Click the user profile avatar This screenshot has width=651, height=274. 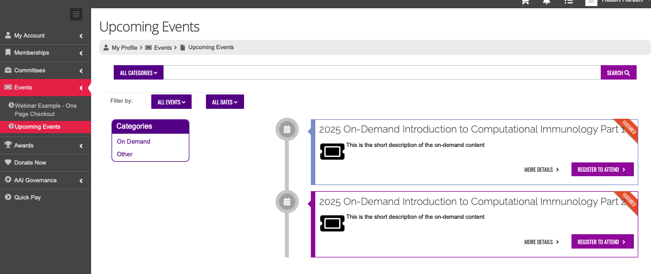[x=591, y=2]
